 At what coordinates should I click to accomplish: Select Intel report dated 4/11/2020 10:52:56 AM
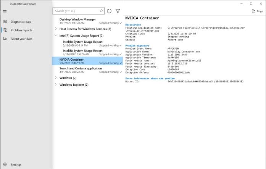point(87,52)
